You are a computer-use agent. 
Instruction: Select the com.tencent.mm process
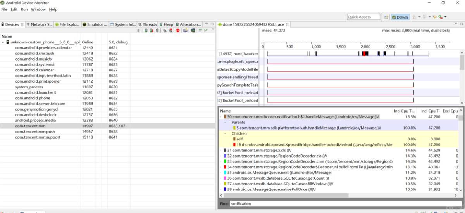click(x=108, y=126)
